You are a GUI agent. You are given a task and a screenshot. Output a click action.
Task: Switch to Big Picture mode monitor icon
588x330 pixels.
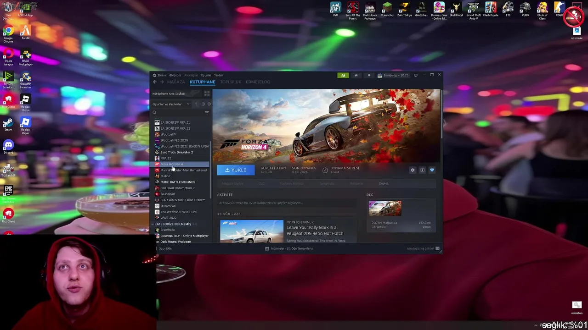pyautogui.click(x=416, y=75)
